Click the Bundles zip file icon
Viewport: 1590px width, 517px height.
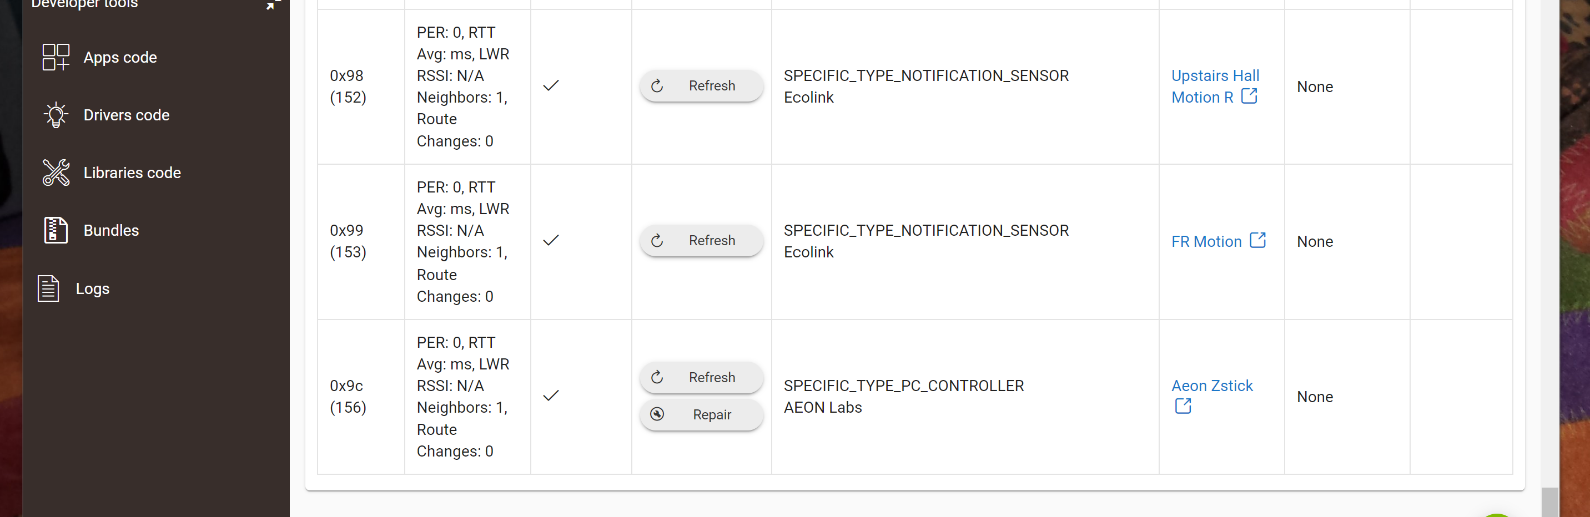click(x=56, y=230)
